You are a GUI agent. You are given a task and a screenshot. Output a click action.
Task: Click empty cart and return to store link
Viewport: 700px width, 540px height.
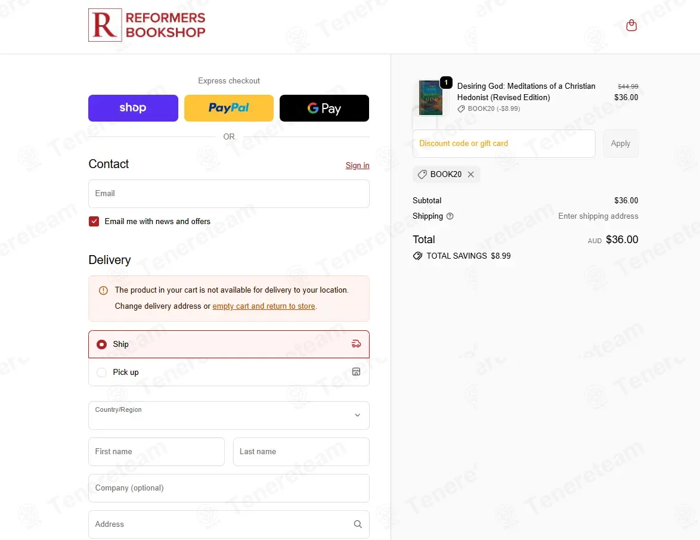(x=264, y=306)
